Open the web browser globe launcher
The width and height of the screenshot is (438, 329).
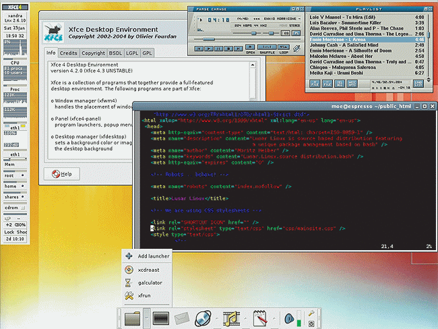pos(203,319)
